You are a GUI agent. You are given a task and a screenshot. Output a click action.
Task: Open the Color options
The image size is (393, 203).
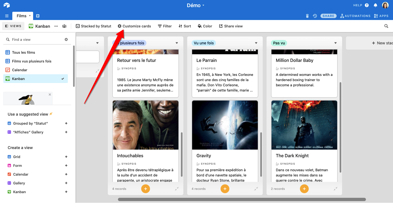[x=205, y=26]
